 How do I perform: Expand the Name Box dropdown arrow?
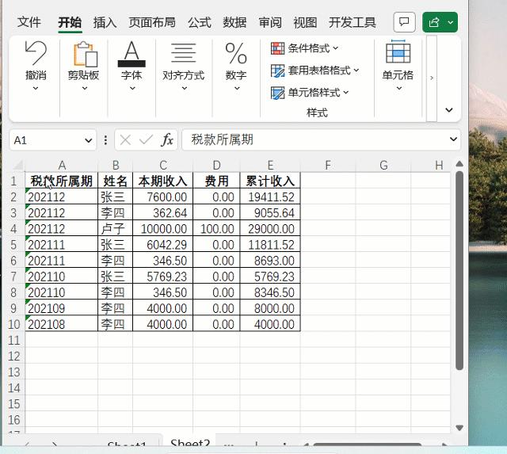pyautogui.click(x=88, y=140)
